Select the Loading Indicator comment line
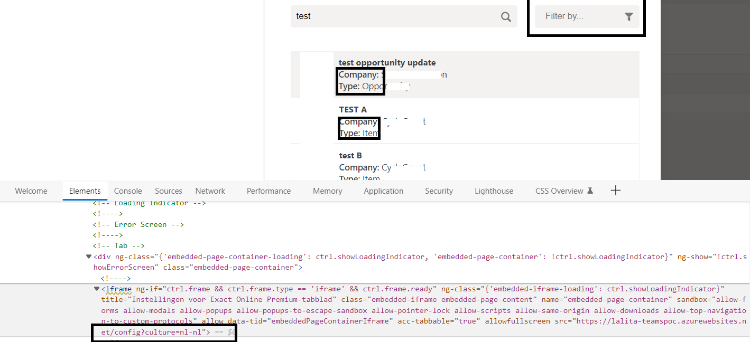 pyautogui.click(x=149, y=203)
